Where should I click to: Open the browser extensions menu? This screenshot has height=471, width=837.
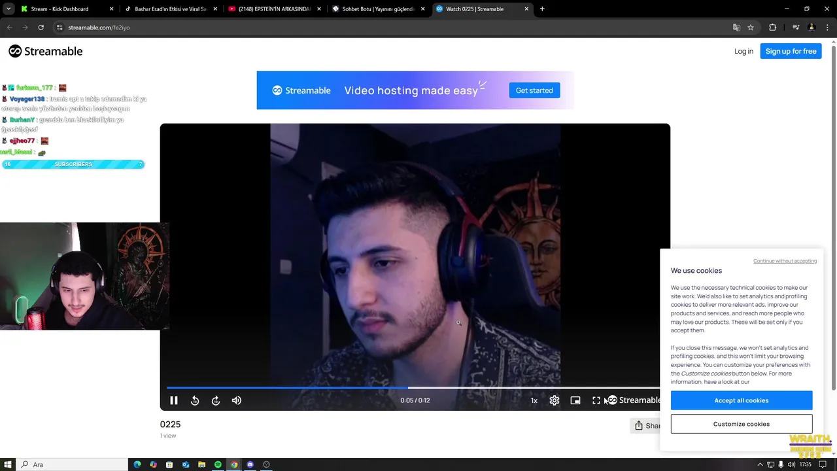(x=772, y=27)
